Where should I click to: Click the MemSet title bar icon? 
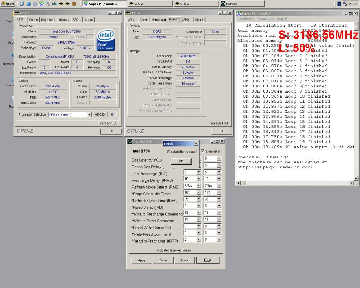coord(130,141)
